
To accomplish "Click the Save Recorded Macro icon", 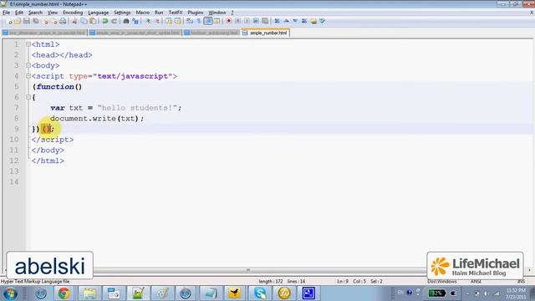I will pos(265,21).
